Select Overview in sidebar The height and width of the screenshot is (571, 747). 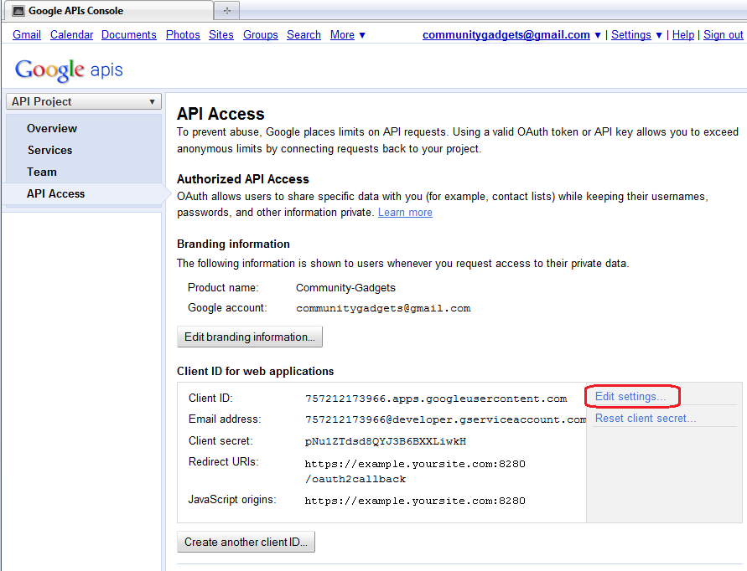pos(52,128)
